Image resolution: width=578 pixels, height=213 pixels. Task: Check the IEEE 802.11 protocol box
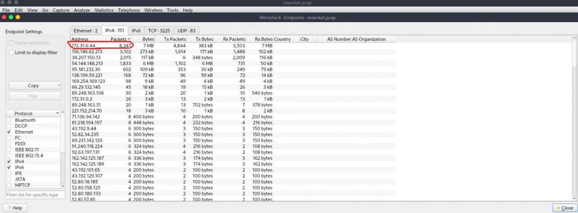9,150
